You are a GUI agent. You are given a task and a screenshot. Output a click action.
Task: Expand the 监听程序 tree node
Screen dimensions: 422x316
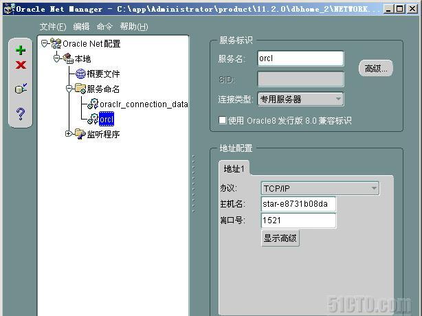68,133
